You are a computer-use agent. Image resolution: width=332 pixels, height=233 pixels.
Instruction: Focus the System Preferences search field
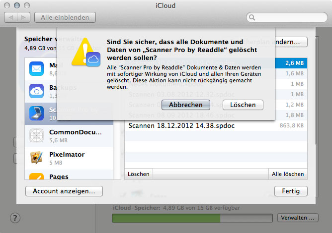287,17
